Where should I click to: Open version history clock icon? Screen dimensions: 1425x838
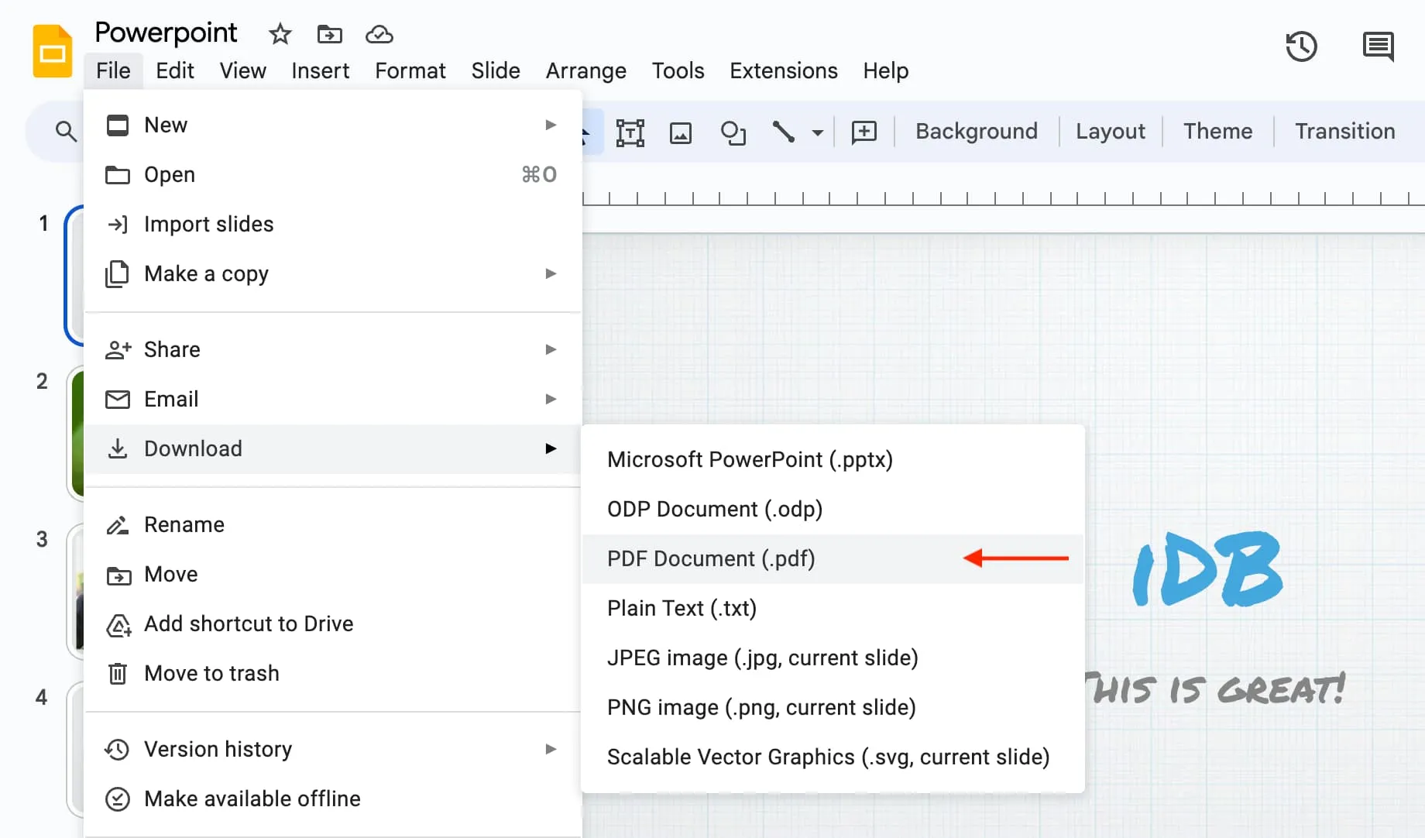click(1301, 46)
